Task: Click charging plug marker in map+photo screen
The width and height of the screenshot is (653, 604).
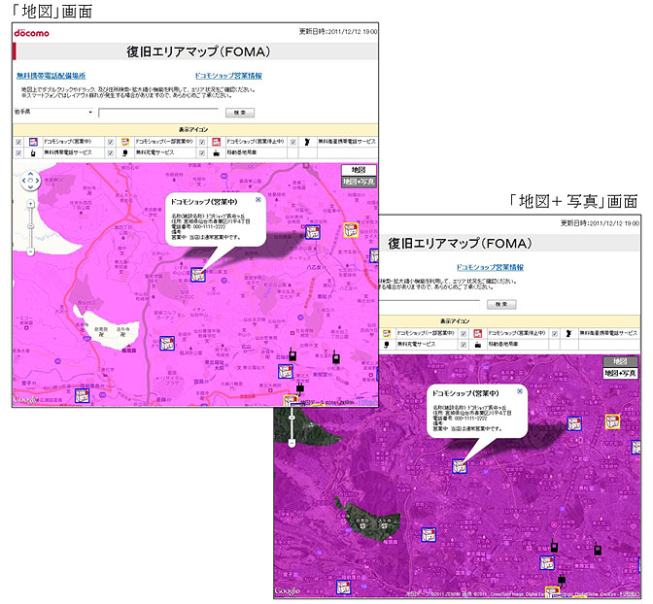Action: pos(562,579)
